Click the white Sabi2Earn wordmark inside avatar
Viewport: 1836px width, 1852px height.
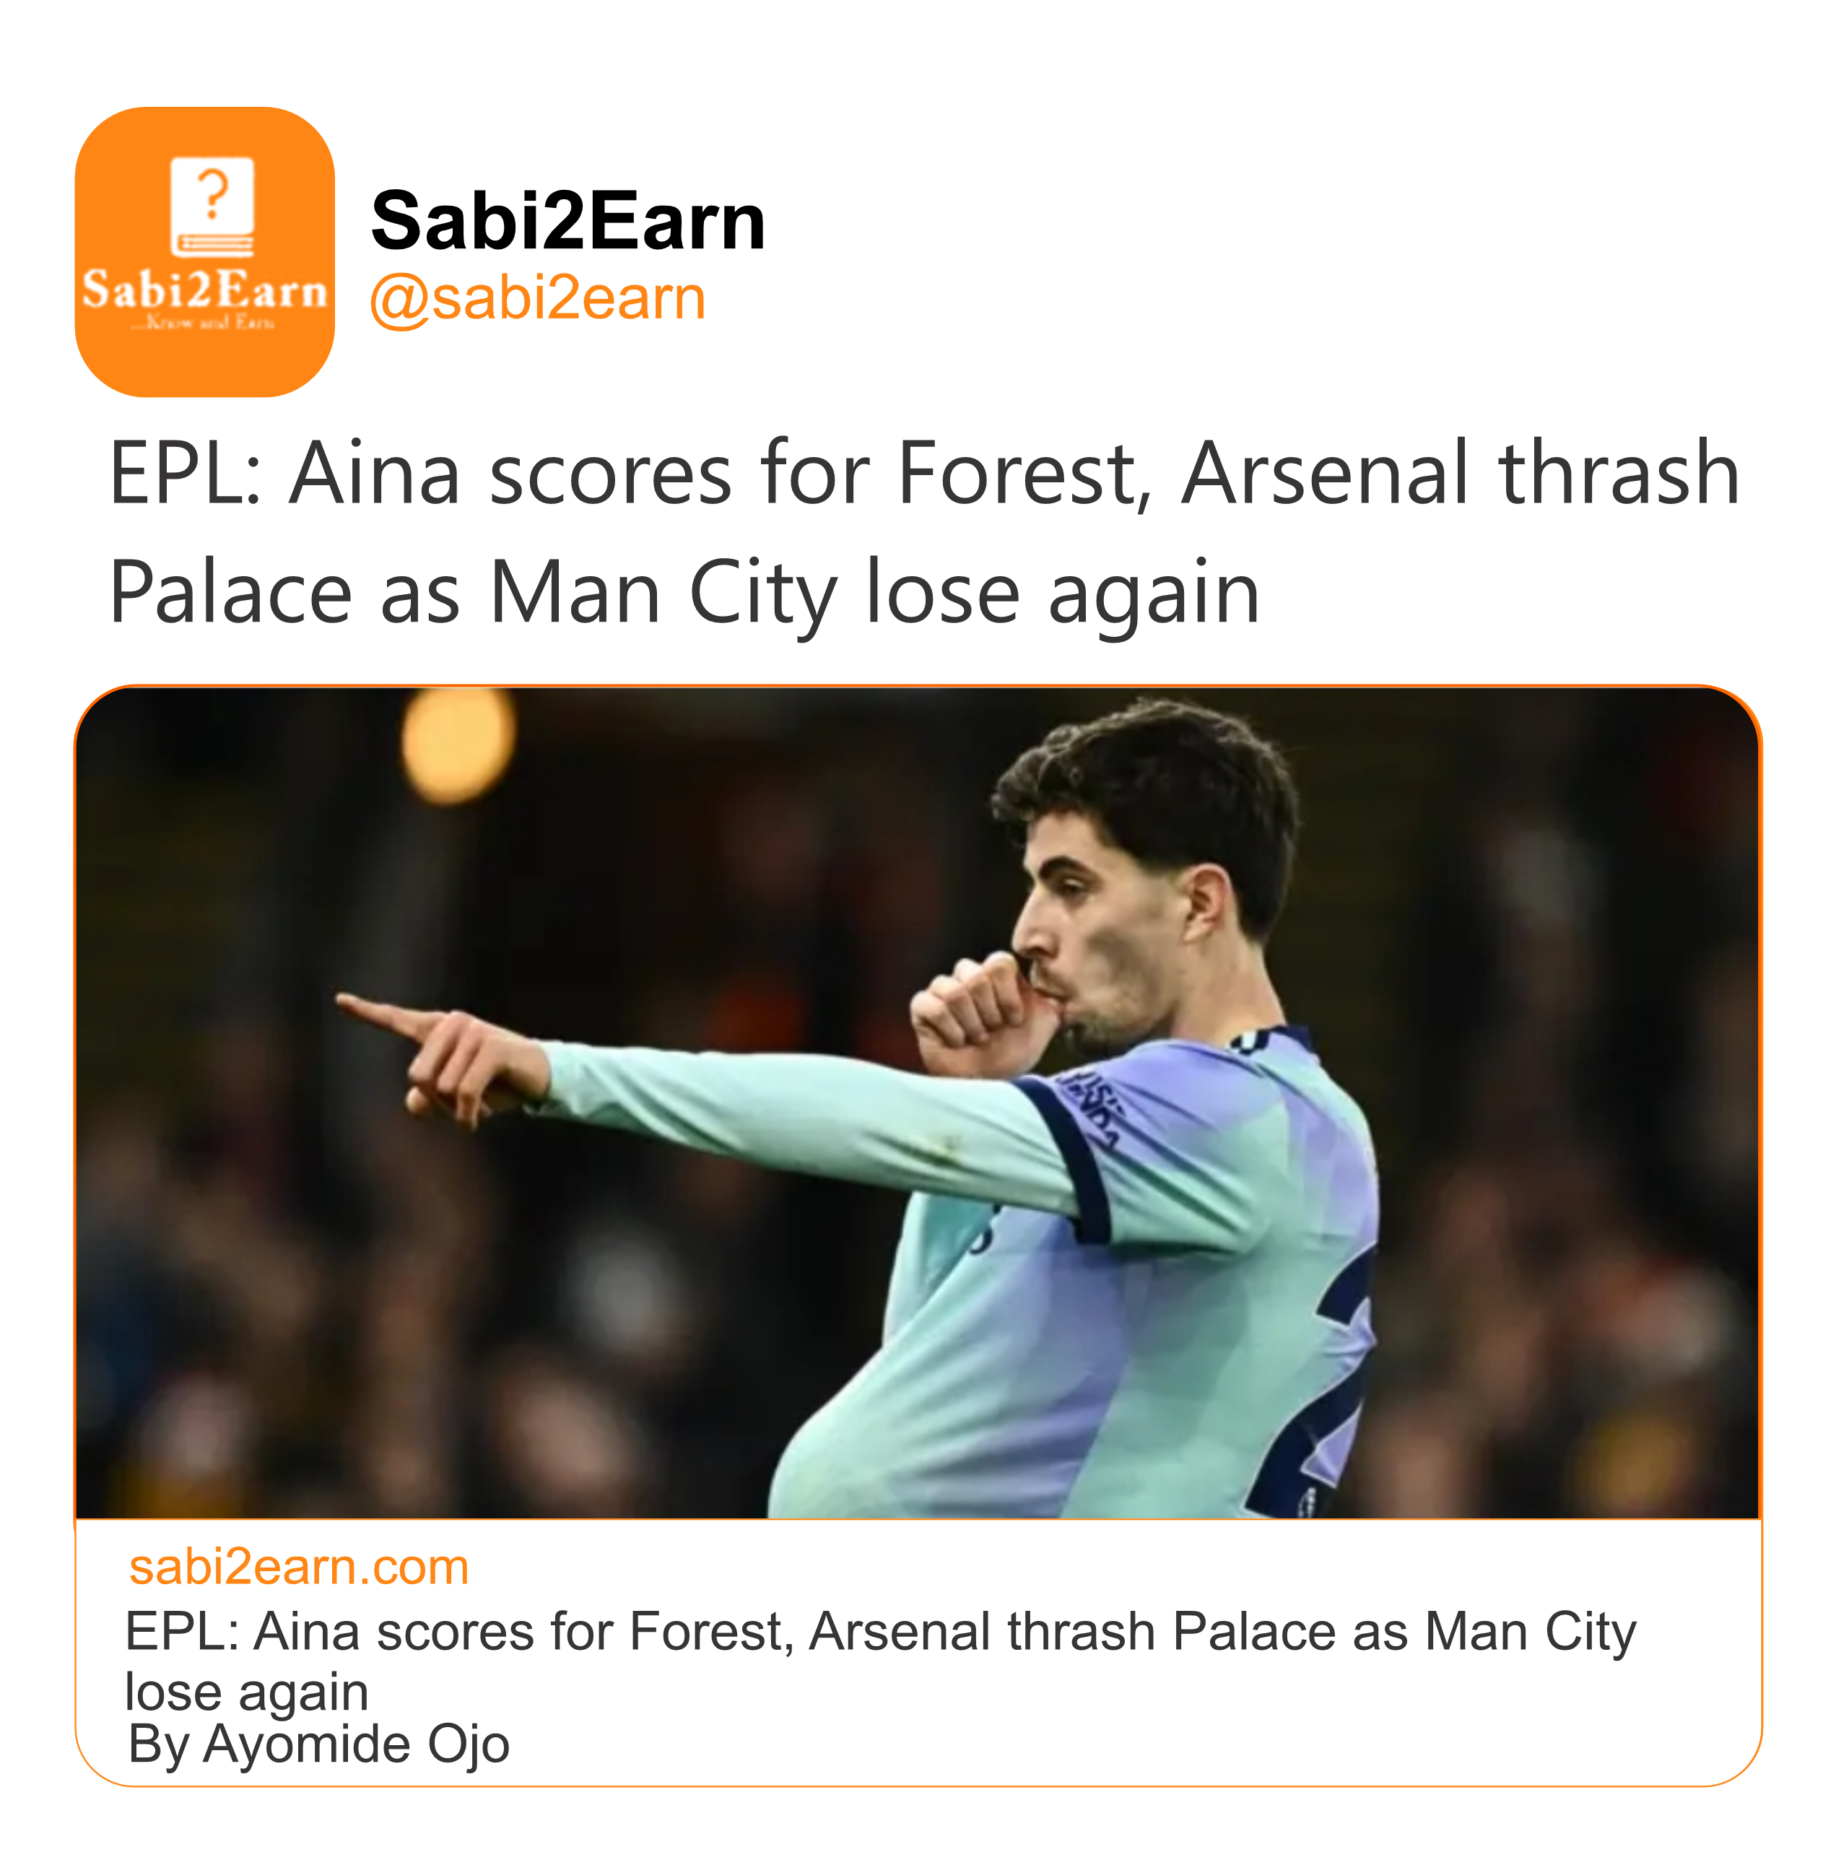coord(204,290)
